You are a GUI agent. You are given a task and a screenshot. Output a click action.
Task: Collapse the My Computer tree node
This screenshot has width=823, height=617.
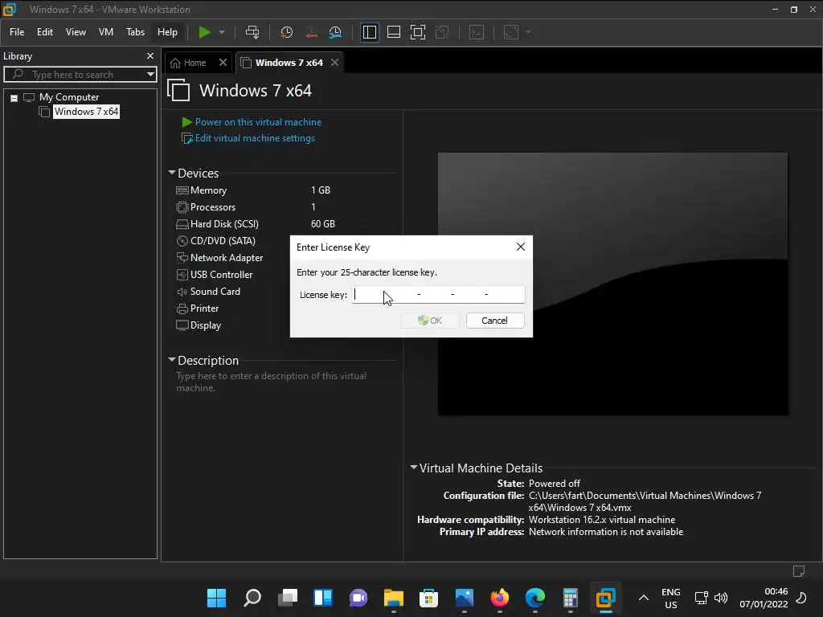pos(14,97)
